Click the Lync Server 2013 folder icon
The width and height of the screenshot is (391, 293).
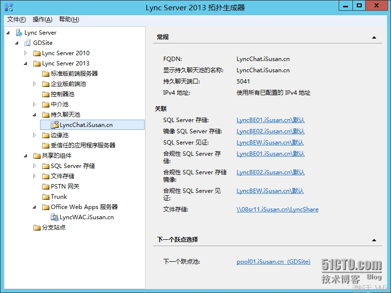point(37,63)
